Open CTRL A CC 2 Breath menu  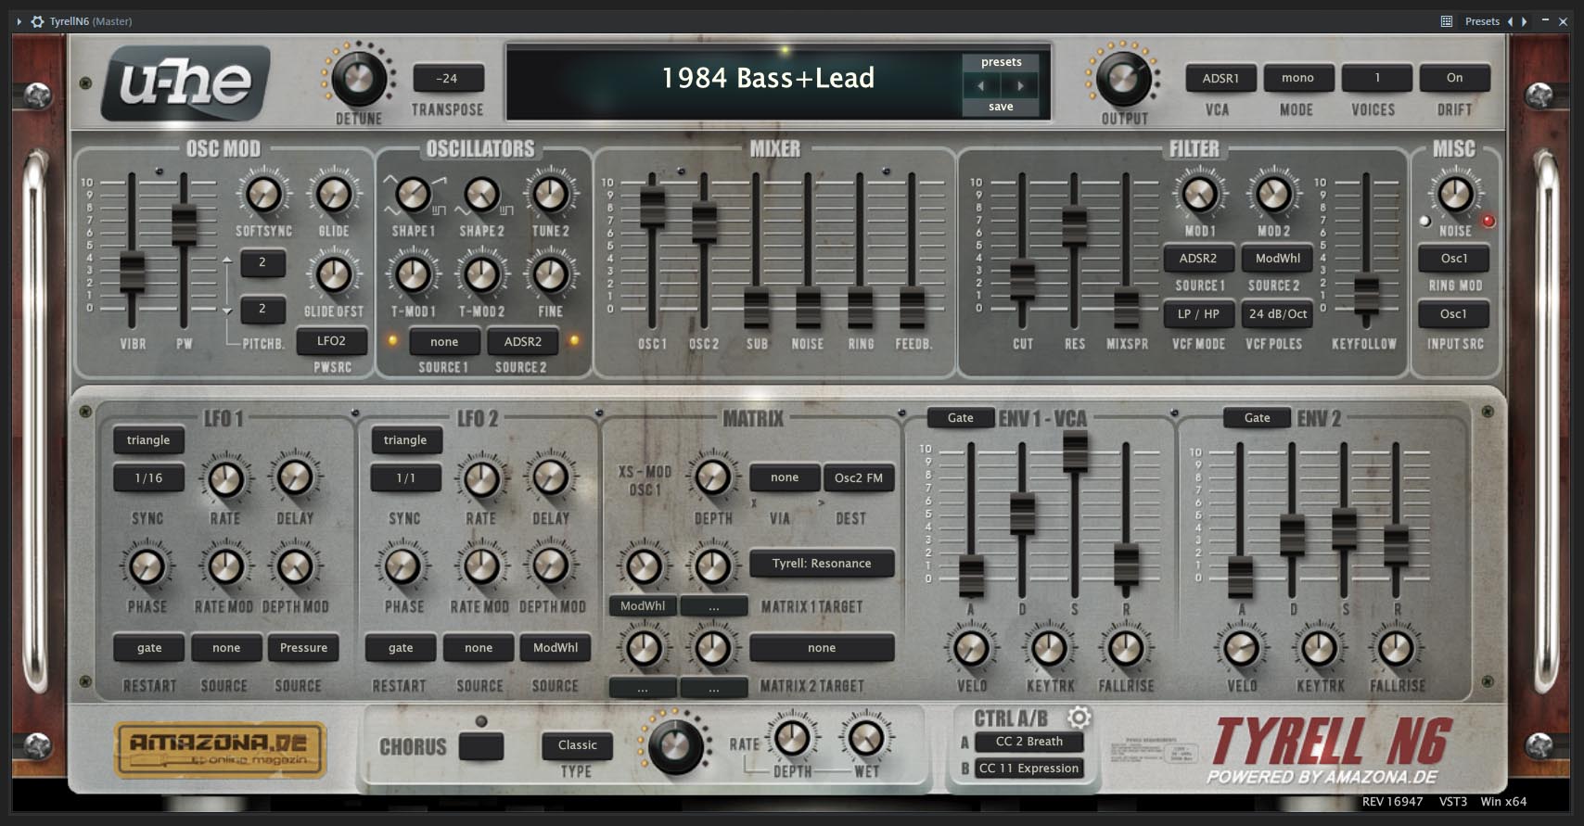click(x=1028, y=742)
